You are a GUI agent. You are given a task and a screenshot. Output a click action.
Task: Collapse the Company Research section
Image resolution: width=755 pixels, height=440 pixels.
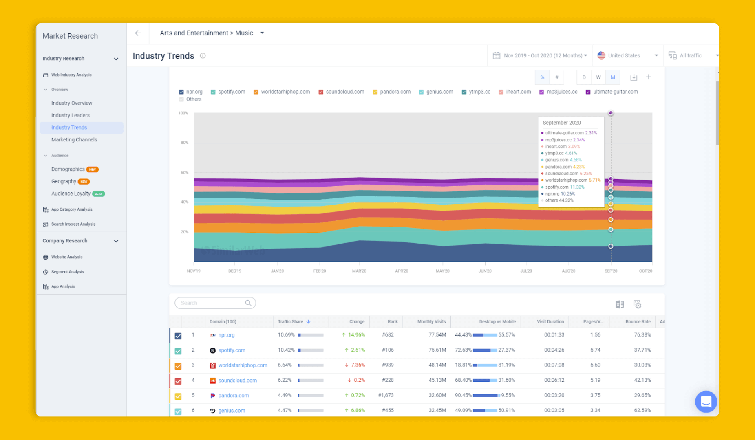click(116, 241)
